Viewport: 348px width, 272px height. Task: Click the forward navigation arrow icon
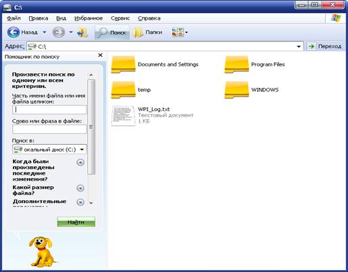pos(59,32)
